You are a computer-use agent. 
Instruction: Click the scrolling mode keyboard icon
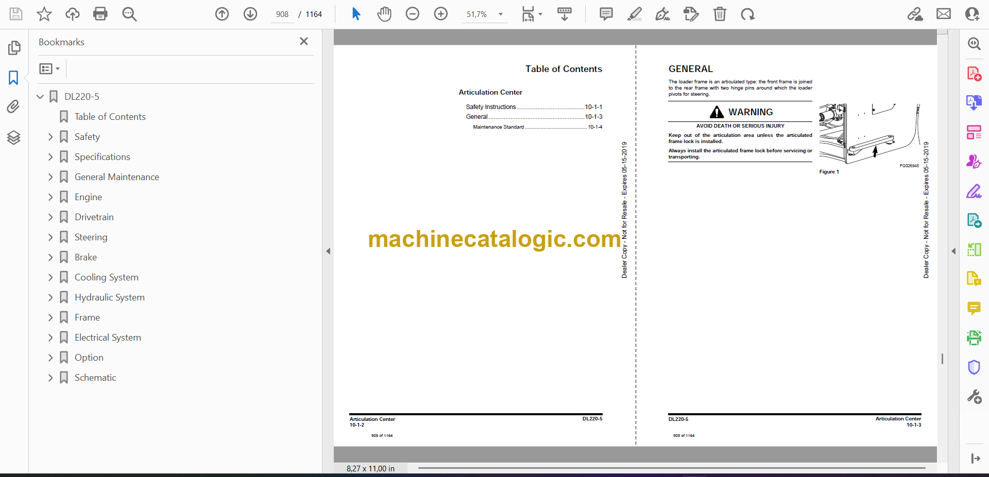click(x=565, y=14)
